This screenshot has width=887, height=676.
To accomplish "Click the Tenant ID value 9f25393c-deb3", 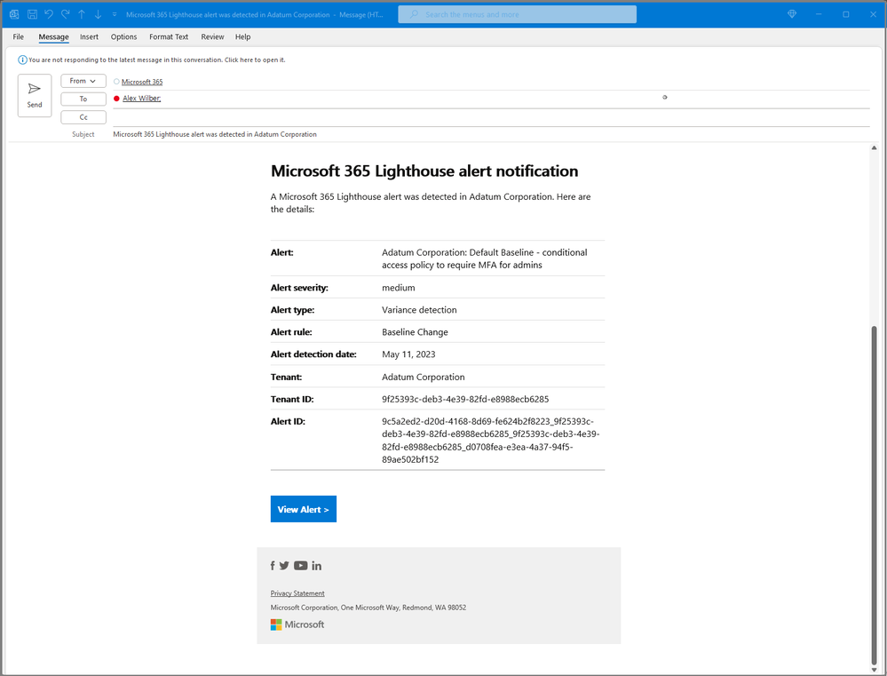I will 465,399.
